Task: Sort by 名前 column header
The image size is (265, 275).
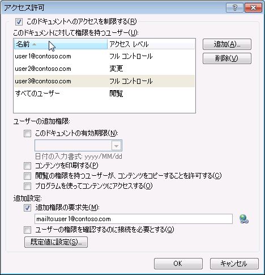Action: [x=61, y=44]
